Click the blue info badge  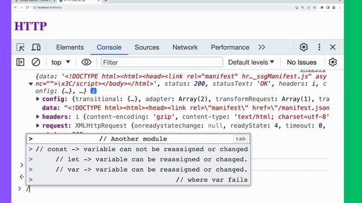coord(93,91)
